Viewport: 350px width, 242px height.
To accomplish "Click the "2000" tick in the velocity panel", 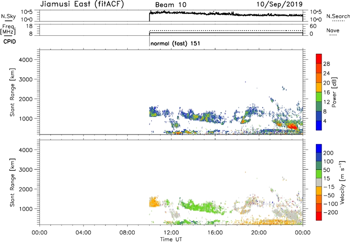I will tap(26, 189).
